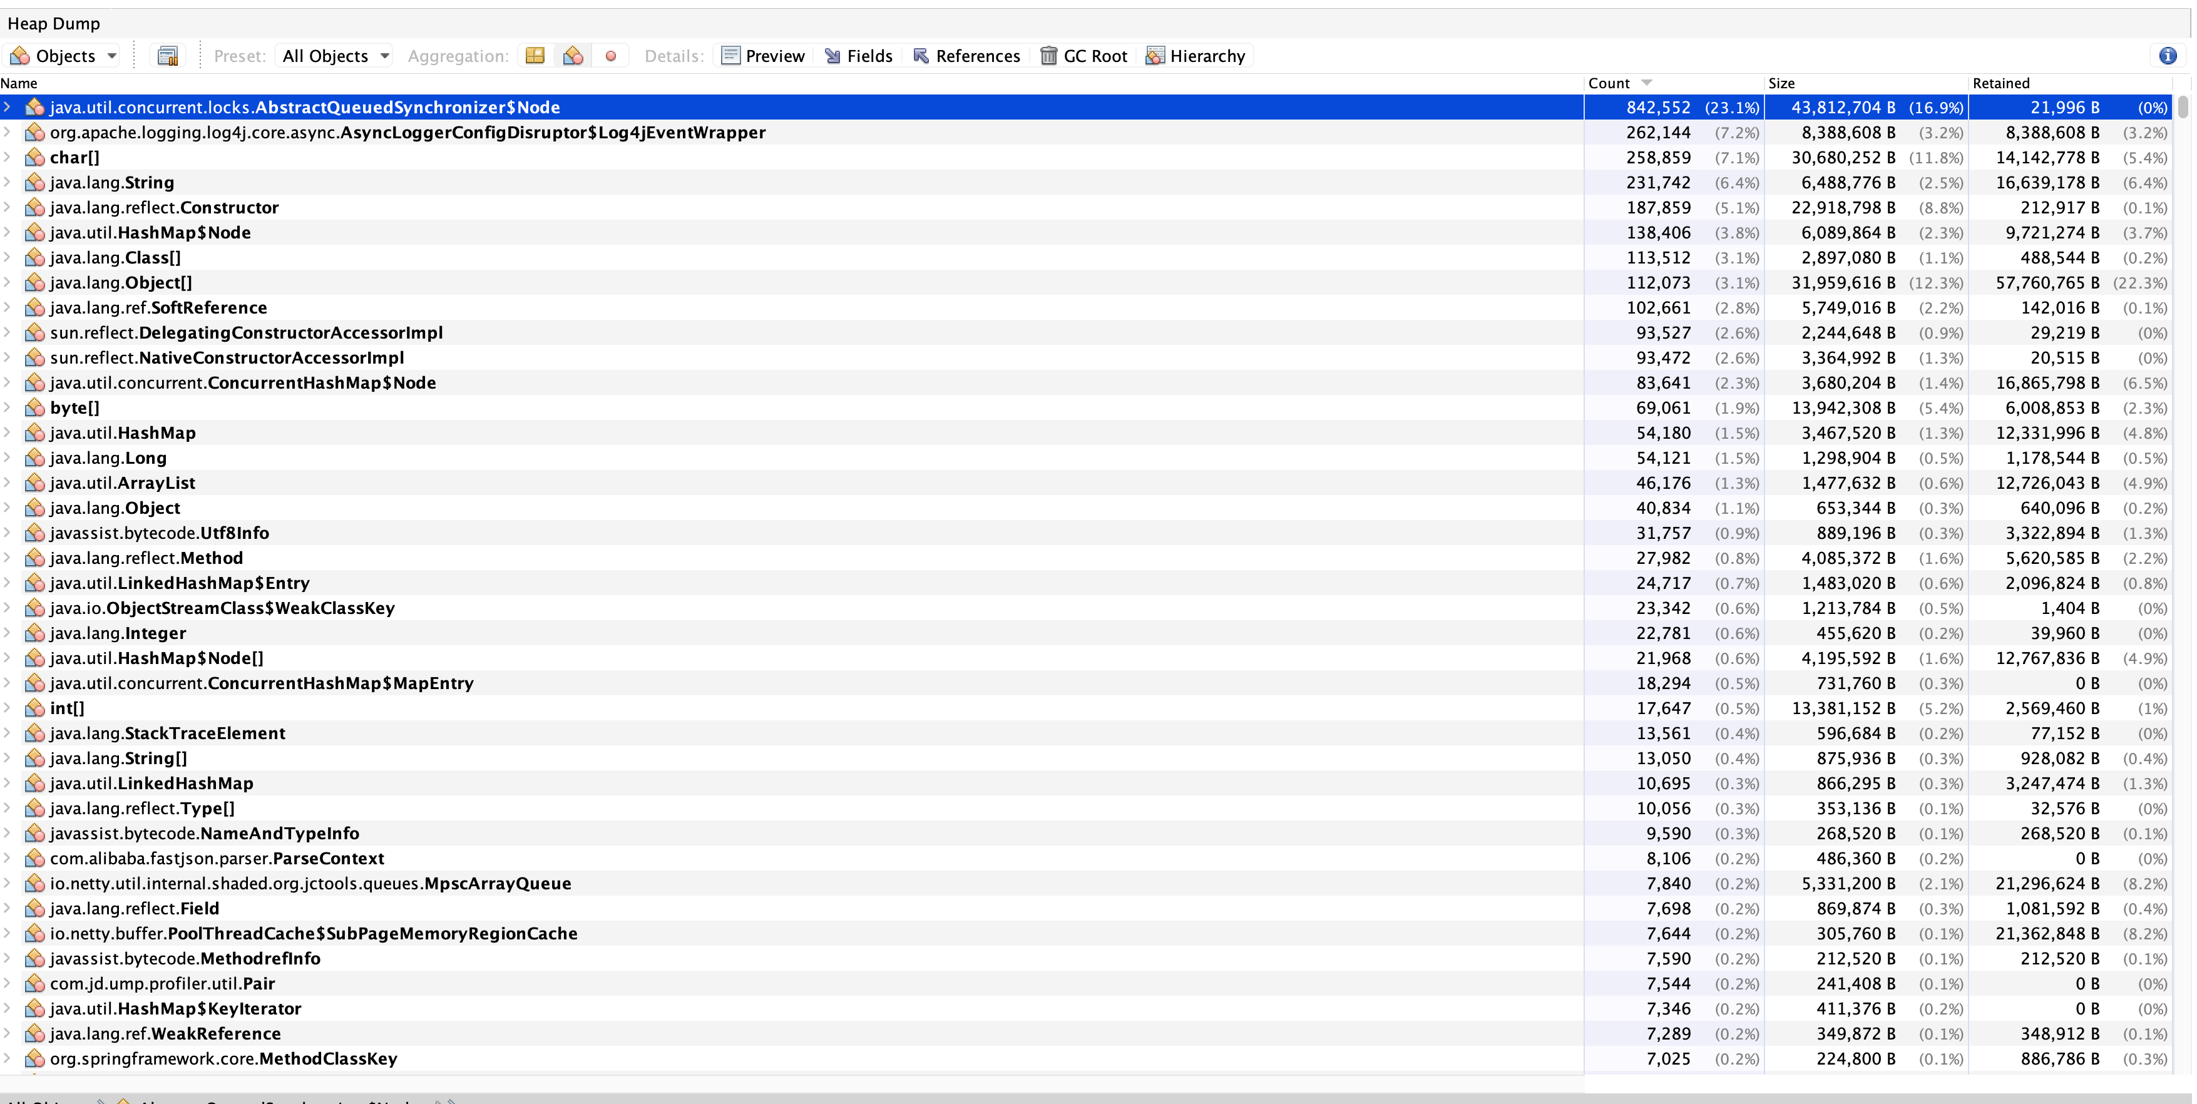This screenshot has width=2197, height=1104.
Task: Open the Objects view dropdown
Action: point(63,56)
